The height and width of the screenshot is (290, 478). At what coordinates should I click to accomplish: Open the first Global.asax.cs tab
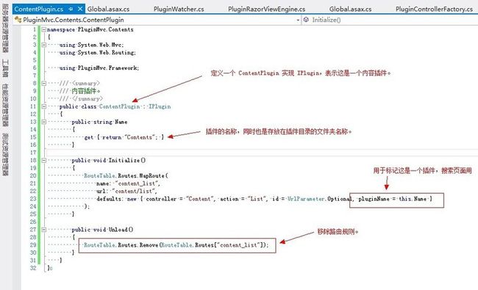click(109, 9)
